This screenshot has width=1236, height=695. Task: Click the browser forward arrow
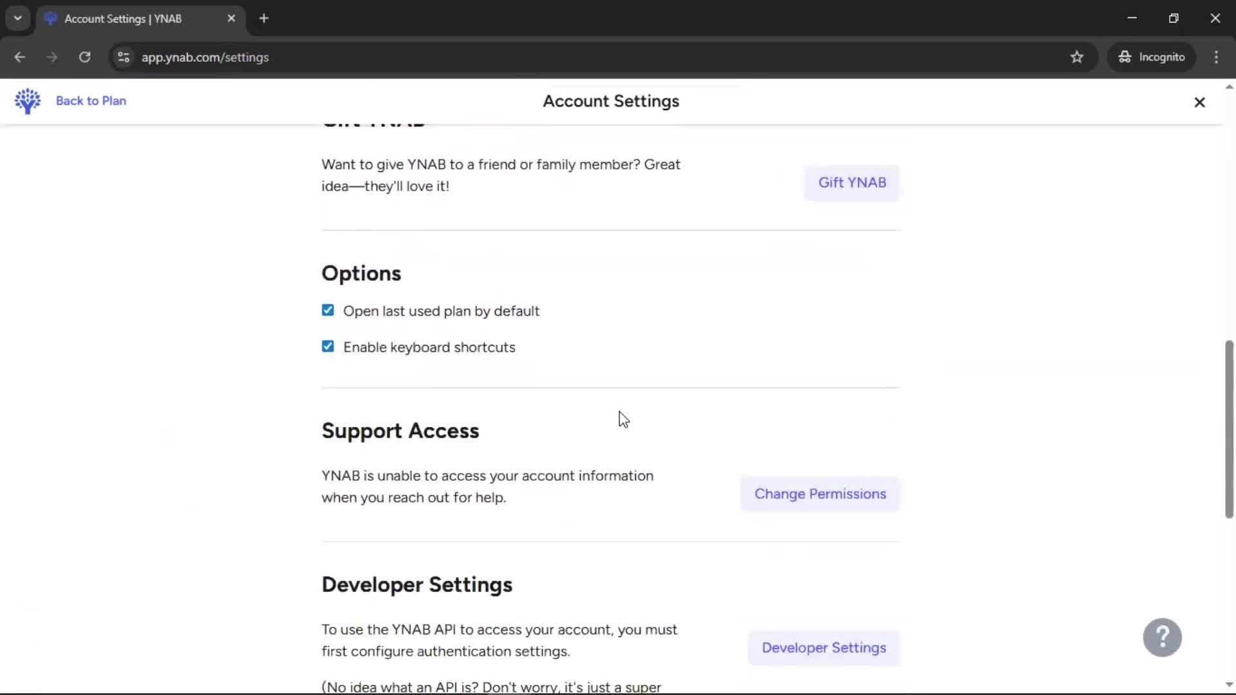click(51, 57)
